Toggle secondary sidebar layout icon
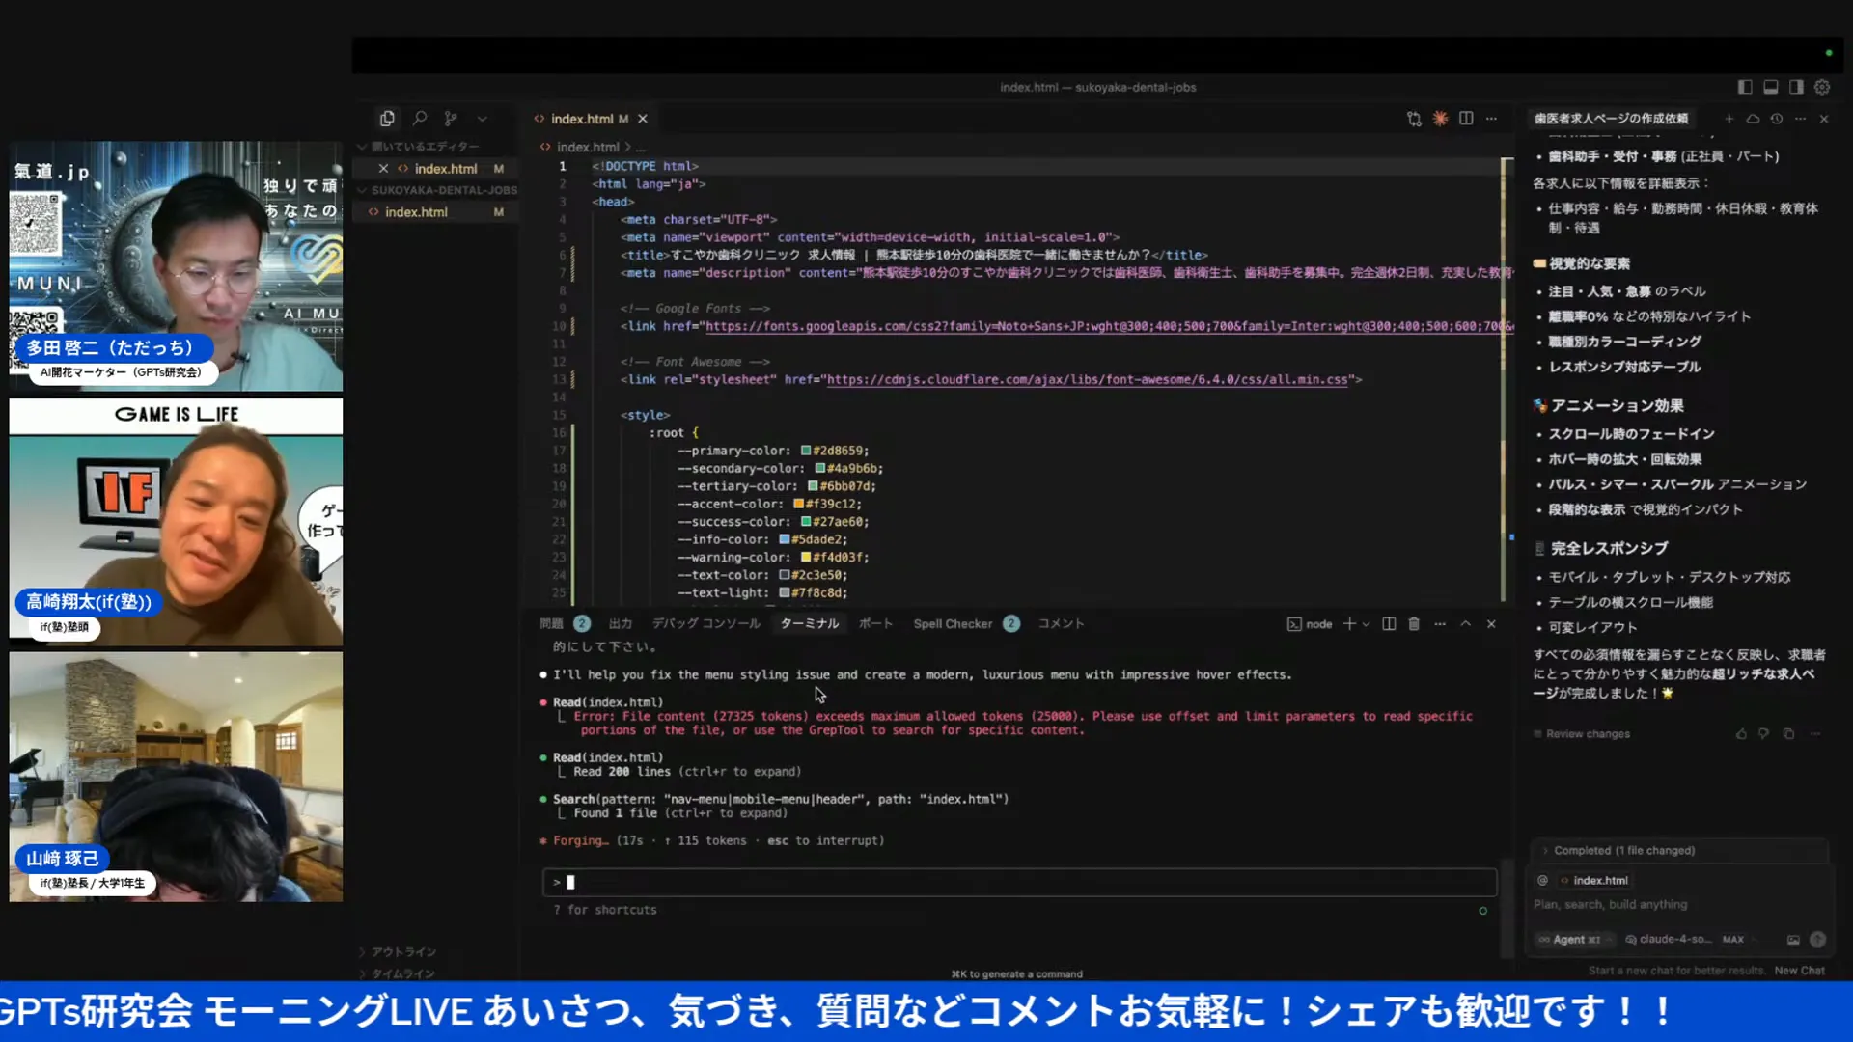Screen dimensions: 1853x1042 pyautogui.click(x=1796, y=87)
